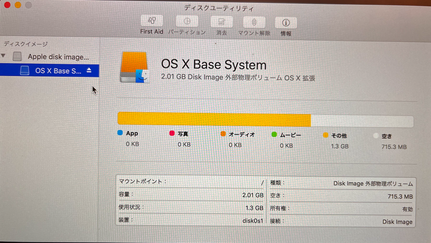Open the パーティション partition tool
Screen dimensions: 431x243
(x=187, y=22)
